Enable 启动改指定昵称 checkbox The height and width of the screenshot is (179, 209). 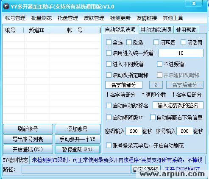[109, 75]
